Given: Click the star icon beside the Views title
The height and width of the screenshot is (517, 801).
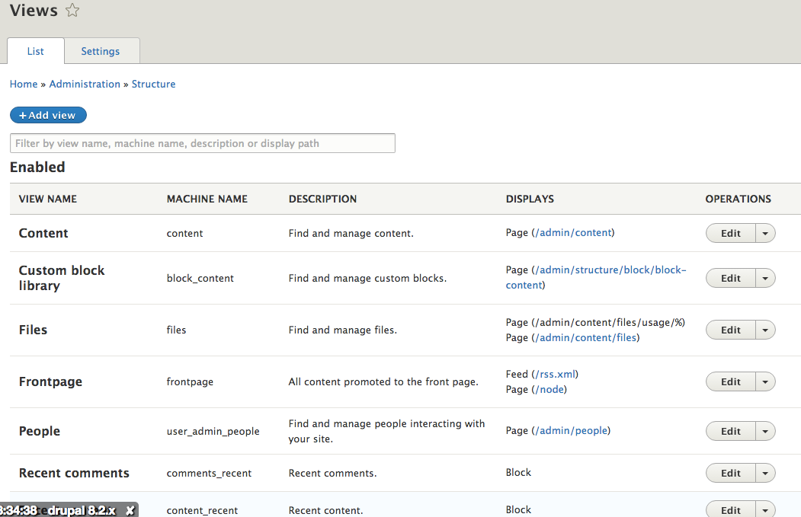Looking at the screenshot, I should [x=72, y=11].
